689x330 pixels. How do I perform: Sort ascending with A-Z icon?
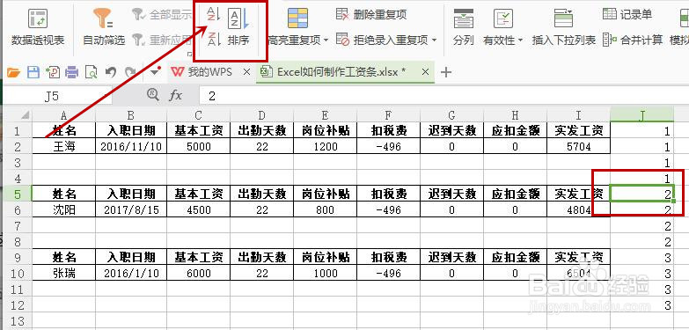[214, 15]
